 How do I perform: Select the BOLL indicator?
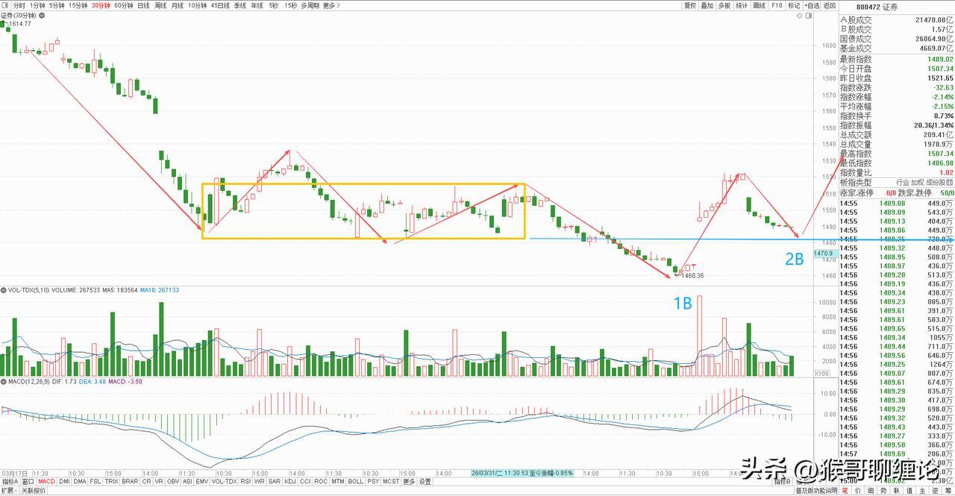[x=356, y=481]
